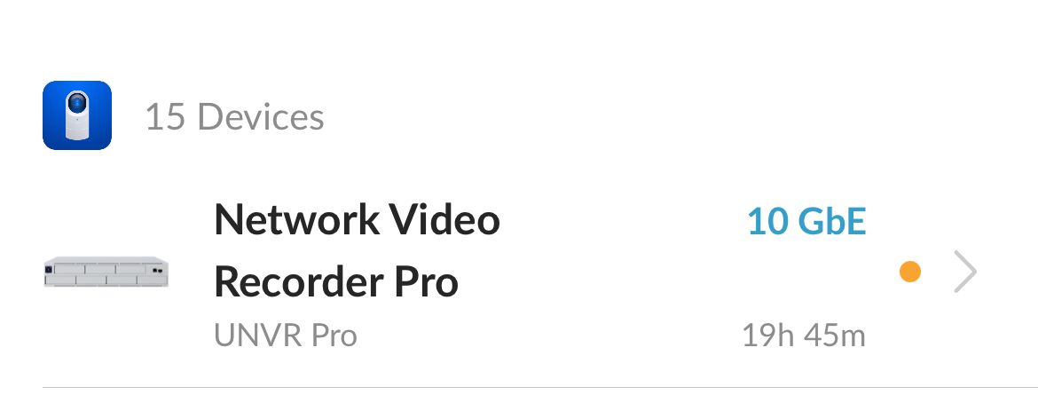This screenshot has width=1038, height=395.
Task: Click the orange status dot indicator
Action: click(x=909, y=271)
